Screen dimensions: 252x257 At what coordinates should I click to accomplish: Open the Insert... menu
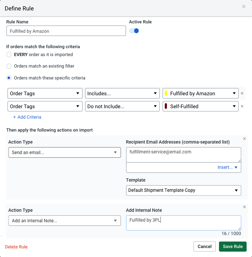(x=228, y=167)
